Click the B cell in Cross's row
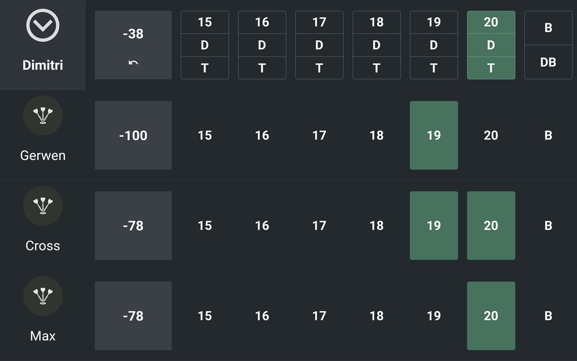 point(548,226)
